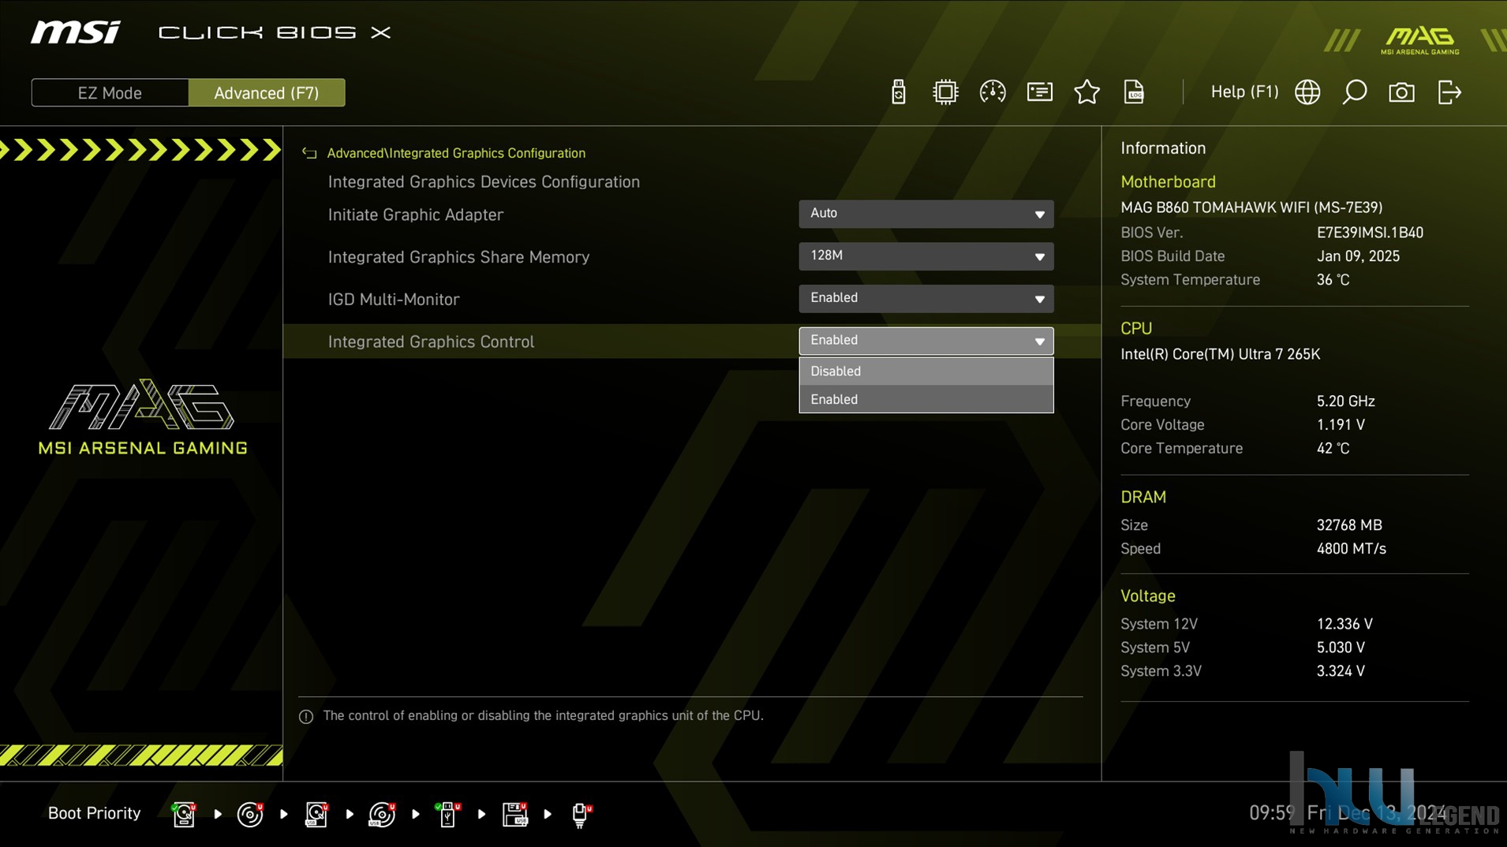The width and height of the screenshot is (1507, 847).
Task: Go back using the breadcrumb return arrow
Action: [309, 153]
